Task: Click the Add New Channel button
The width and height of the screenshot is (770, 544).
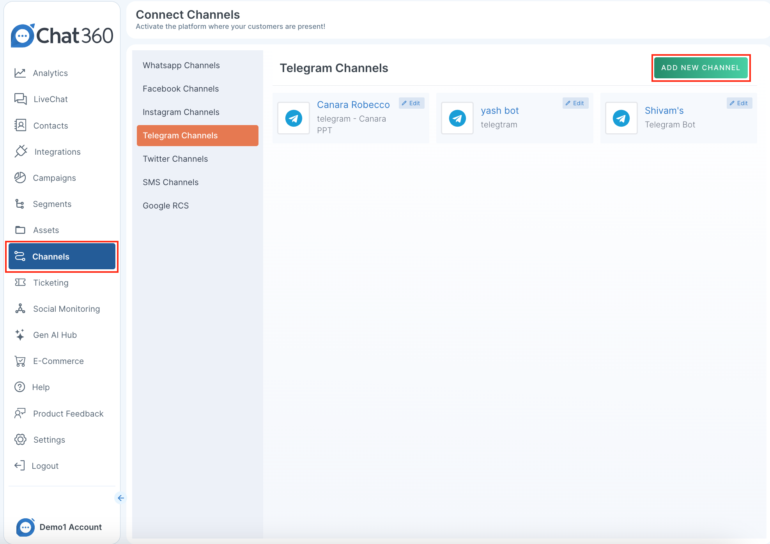Action: (701, 68)
